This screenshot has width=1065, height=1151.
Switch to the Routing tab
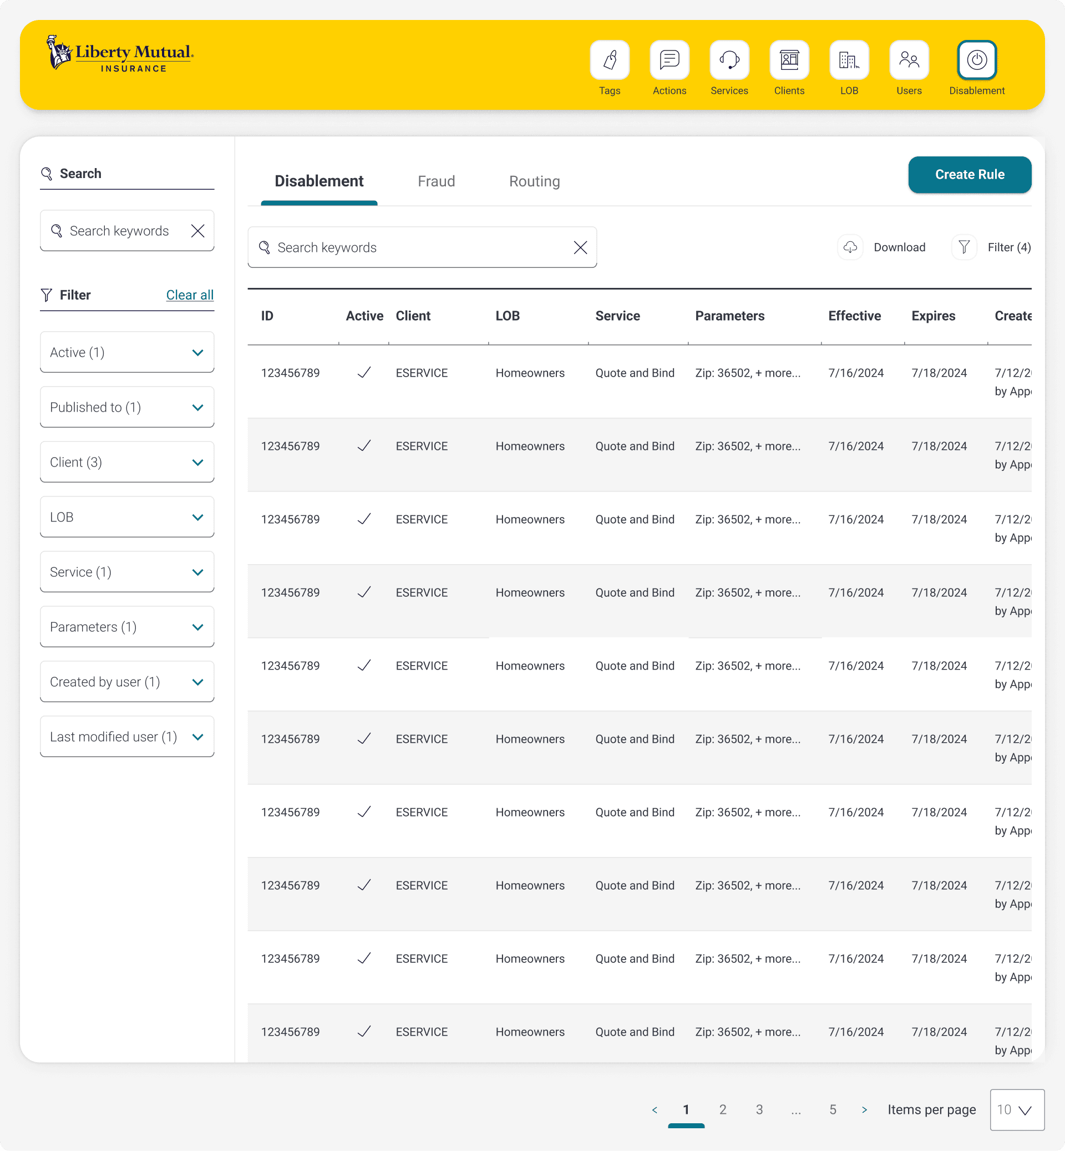534,181
